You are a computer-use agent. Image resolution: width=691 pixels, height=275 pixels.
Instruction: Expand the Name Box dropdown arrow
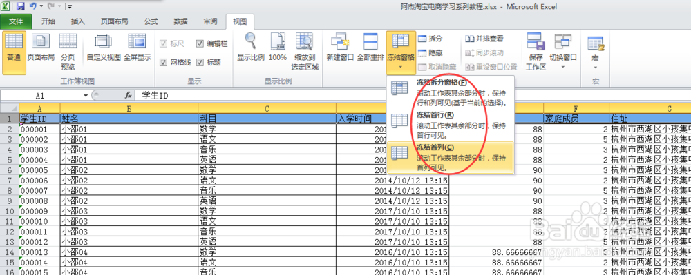click(x=86, y=95)
